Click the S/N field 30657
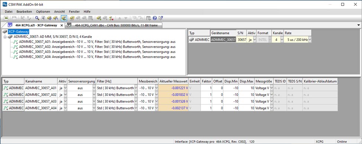Viewport: 362px width, 144px height. pyautogui.click(x=242, y=40)
